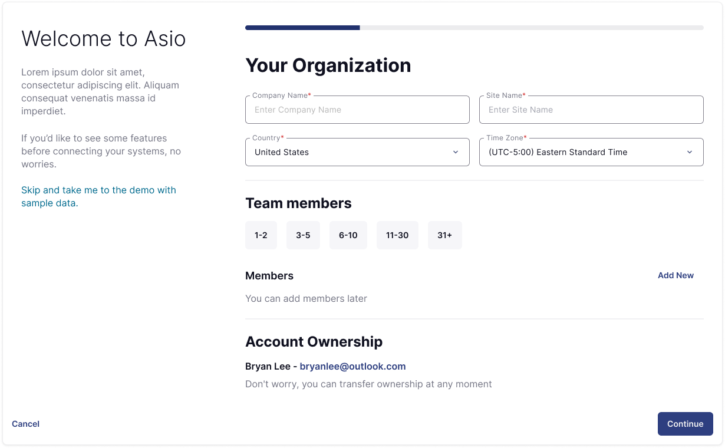Click Bryan Lee's name under Account Ownership
The width and height of the screenshot is (725, 448).
[266, 366]
